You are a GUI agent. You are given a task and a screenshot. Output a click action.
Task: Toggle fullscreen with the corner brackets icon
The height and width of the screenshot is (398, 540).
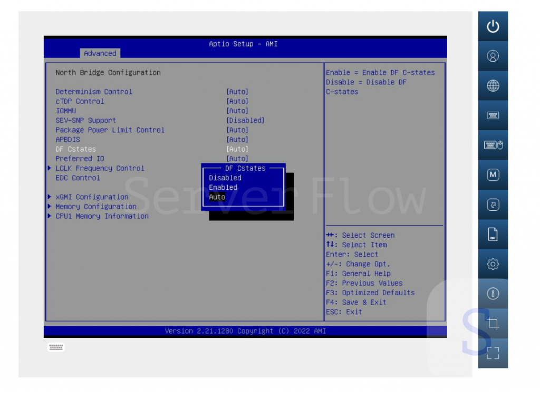[493, 353]
